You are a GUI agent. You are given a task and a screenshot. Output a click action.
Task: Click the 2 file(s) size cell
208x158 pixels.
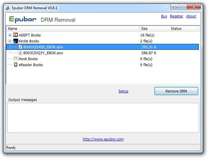(x=146, y=41)
